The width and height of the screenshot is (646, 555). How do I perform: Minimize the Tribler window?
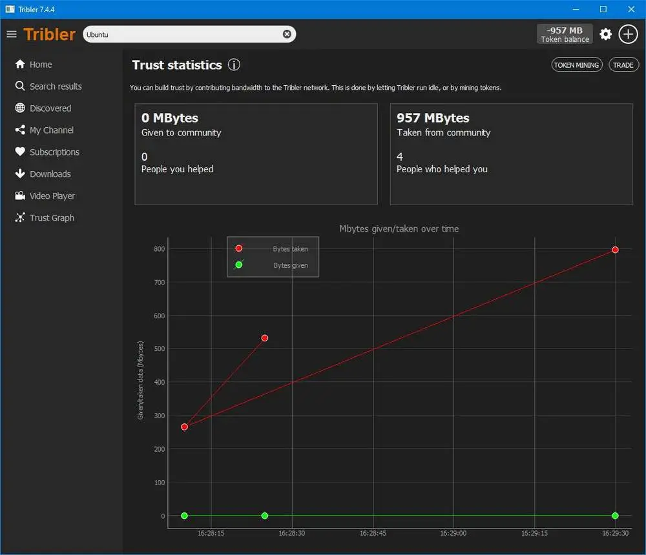(x=576, y=9)
